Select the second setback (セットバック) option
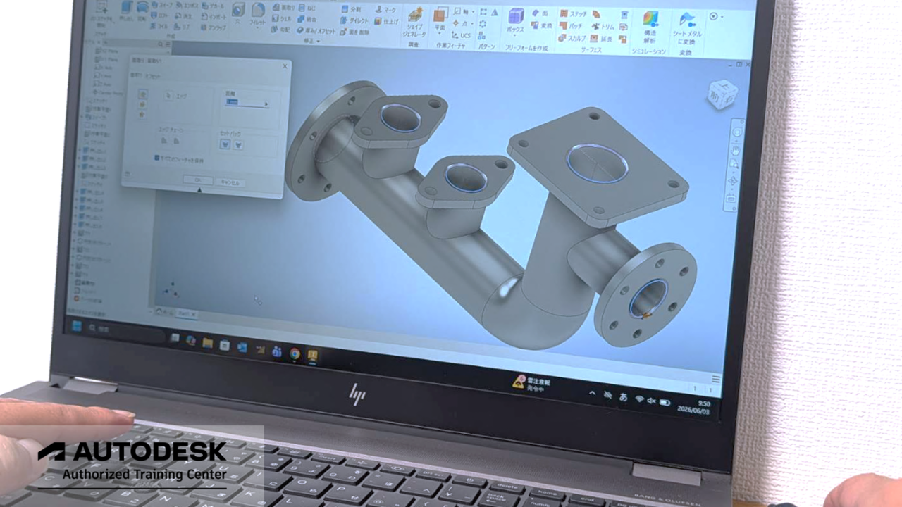The image size is (902, 507). pos(238,145)
